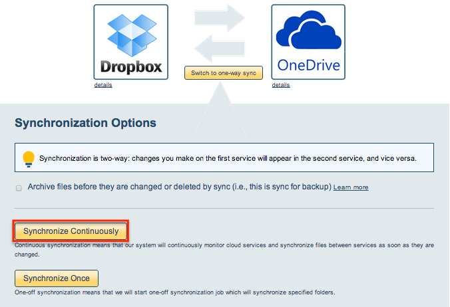Run Synchronize Once
The width and height of the screenshot is (450, 307).
(x=57, y=278)
